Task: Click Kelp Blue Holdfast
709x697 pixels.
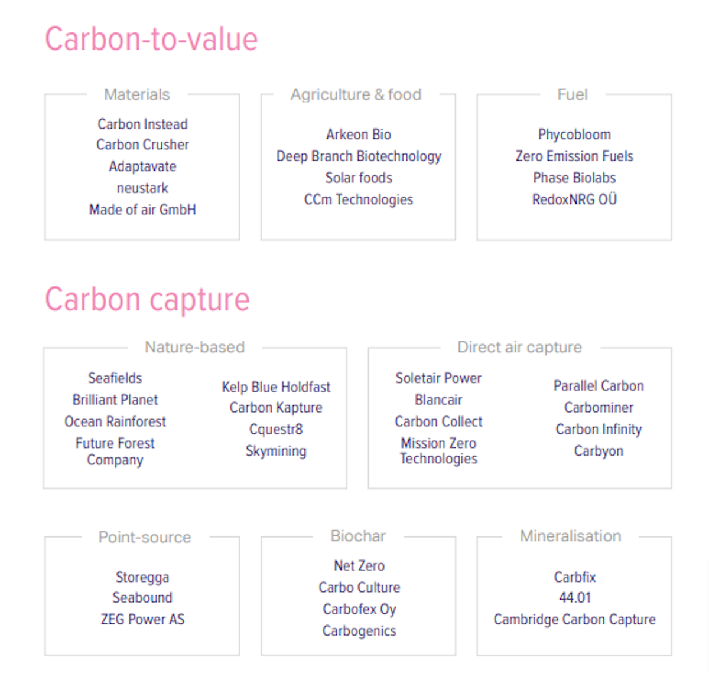Action: pyautogui.click(x=276, y=387)
